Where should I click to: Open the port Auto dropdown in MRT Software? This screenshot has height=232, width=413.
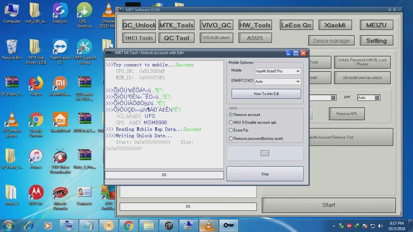point(369,98)
